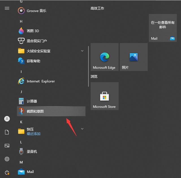Click the 获取帮助 text label

pos(33,61)
